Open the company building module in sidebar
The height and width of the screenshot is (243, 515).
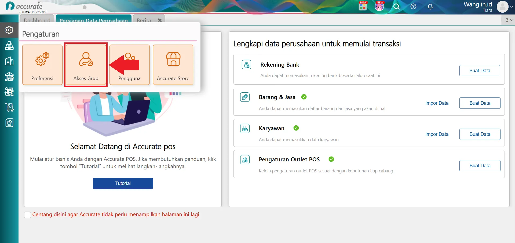9,61
